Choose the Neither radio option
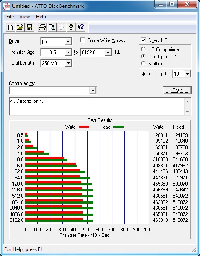Image resolution: width=200 pixels, height=256 pixels. coord(144,63)
